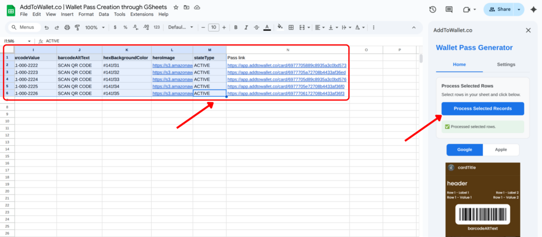Image resolution: width=542 pixels, height=237 pixels.
Task: Open the Insert menu
Action: tap(67, 14)
